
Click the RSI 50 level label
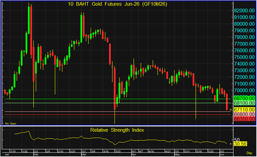coord(237,140)
